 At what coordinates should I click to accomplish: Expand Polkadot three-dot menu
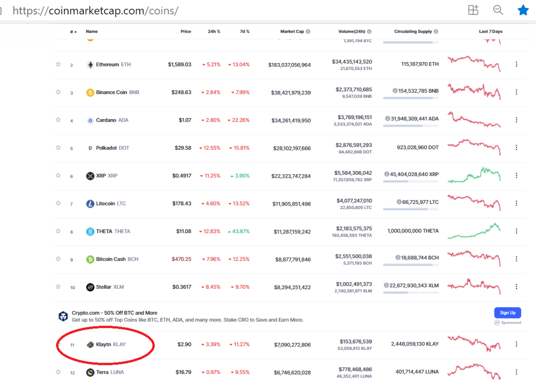pos(516,147)
